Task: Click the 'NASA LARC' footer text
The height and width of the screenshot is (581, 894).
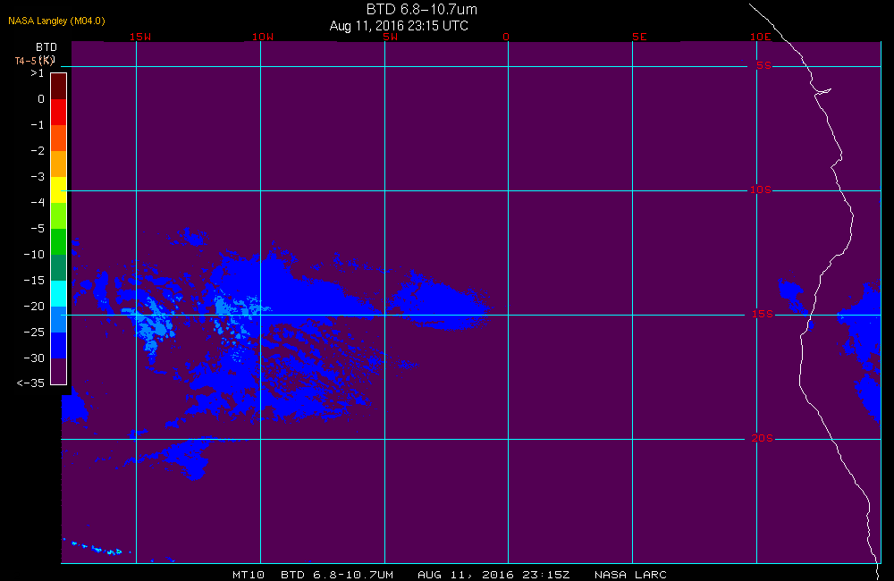Action: 630,575
